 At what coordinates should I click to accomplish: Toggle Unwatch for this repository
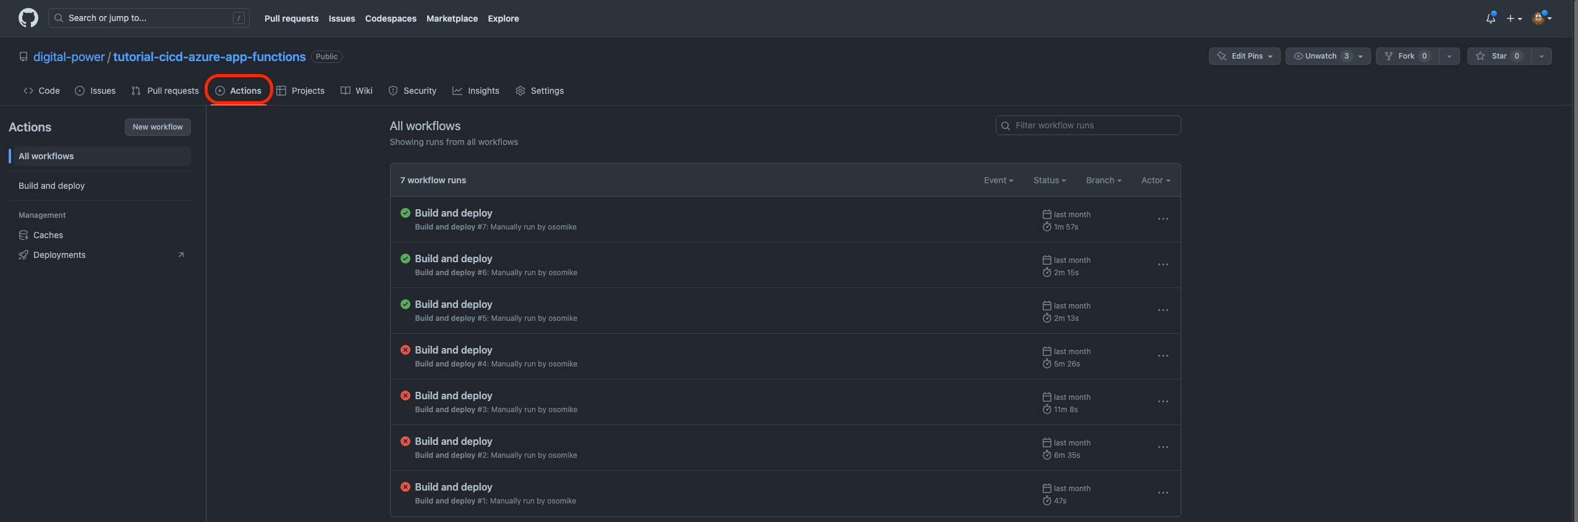click(1320, 56)
